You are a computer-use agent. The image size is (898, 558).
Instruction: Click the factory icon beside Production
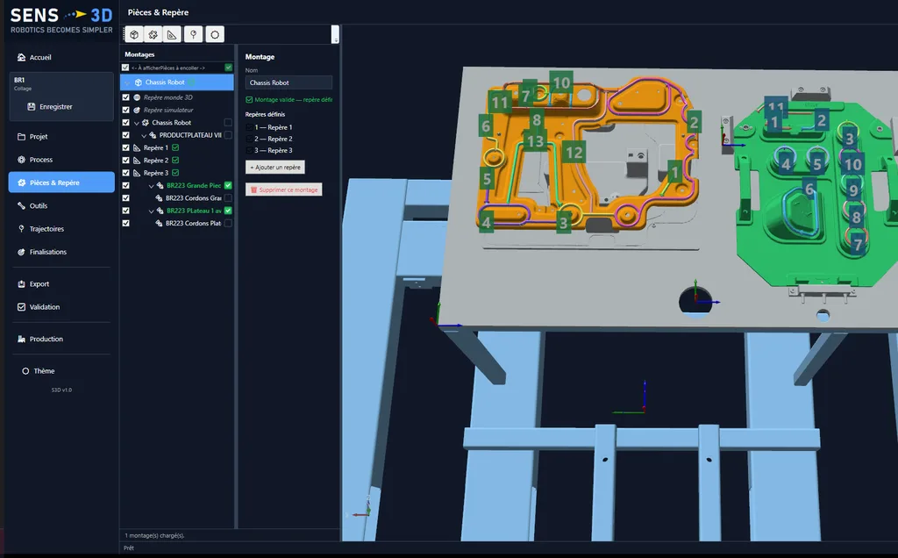pos(22,339)
